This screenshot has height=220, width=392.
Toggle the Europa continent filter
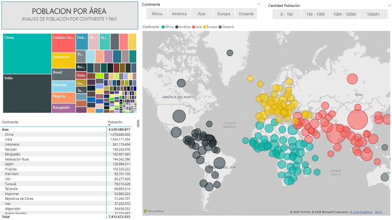click(223, 14)
